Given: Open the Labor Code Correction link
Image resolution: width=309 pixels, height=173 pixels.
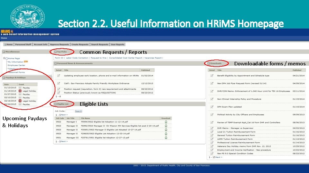Looking at the screenshot, I should pos(77,58).
